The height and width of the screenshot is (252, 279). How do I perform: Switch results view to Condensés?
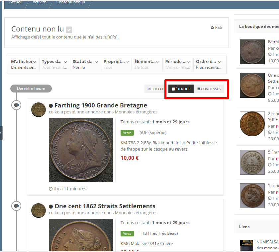pos(209,89)
